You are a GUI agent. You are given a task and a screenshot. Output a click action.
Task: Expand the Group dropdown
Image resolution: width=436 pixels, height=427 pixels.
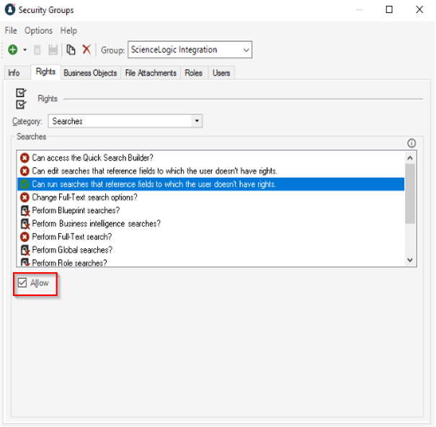point(246,50)
